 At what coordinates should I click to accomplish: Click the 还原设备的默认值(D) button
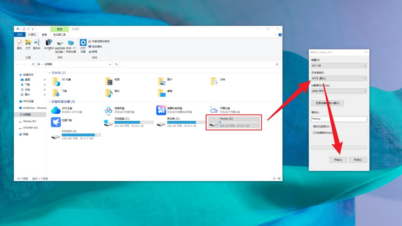(x=328, y=103)
